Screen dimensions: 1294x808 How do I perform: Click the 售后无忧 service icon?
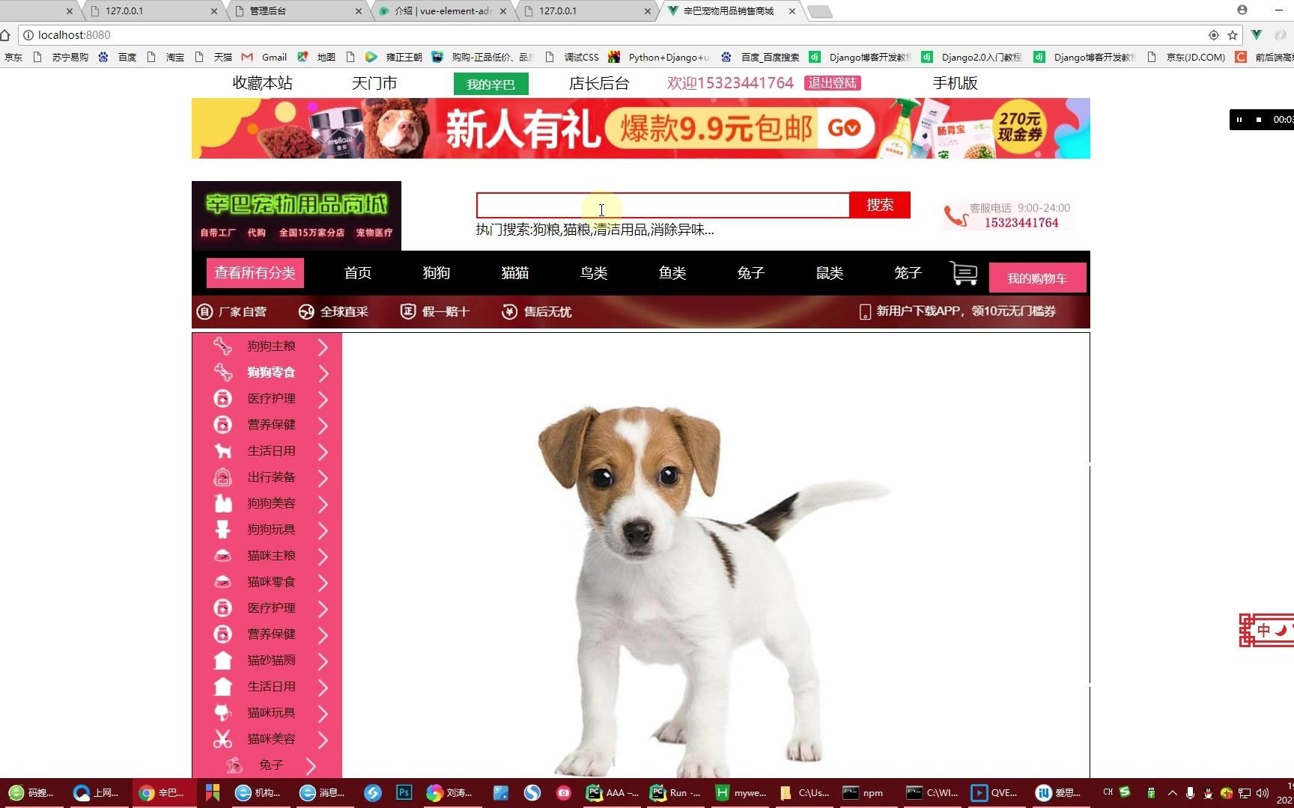click(x=509, y=311)
